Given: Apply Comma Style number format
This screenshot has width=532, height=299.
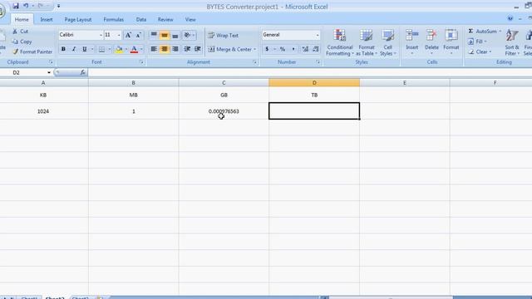Looking at the screenshot, I should (293, 50).
